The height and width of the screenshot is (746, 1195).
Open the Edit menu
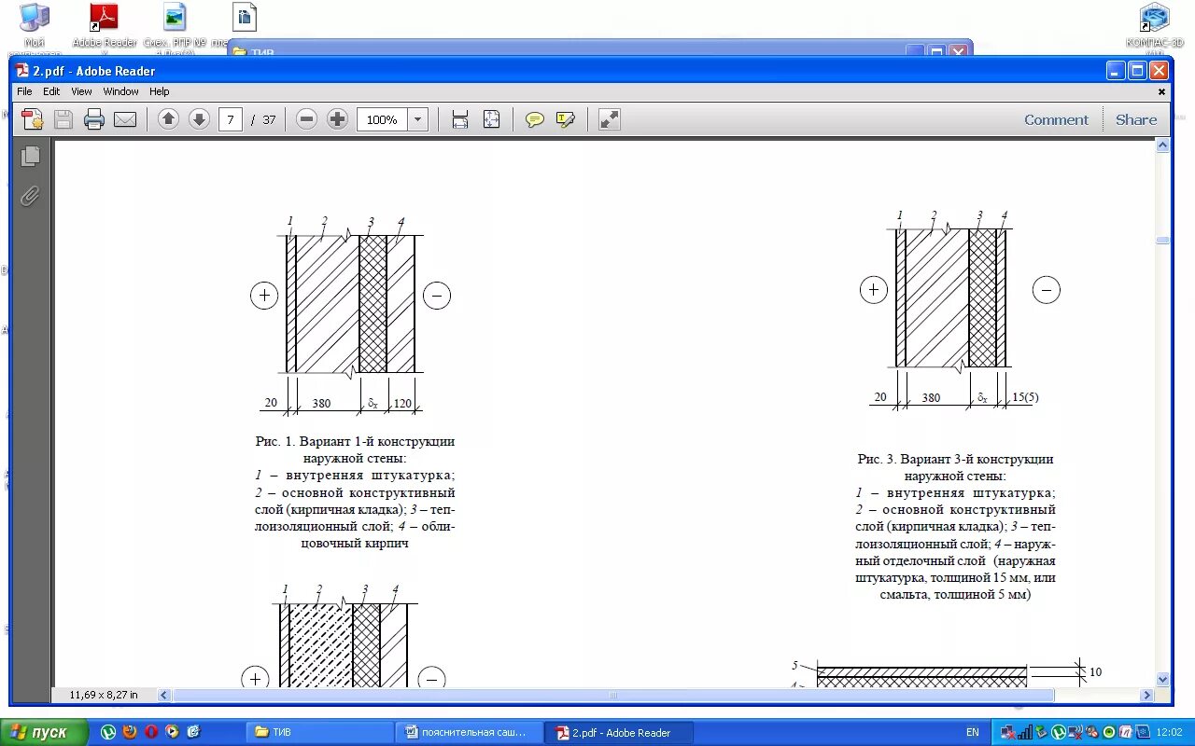(51, 91)
